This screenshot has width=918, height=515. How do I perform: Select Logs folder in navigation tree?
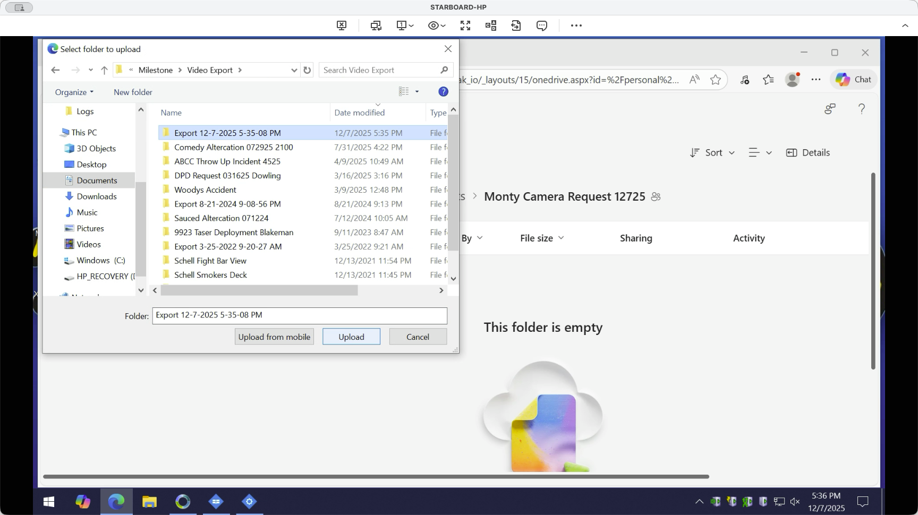click(x=85, y=111)
